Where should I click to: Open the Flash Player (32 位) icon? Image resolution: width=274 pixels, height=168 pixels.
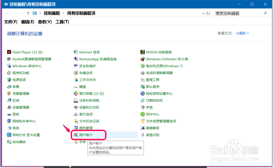click(9, 52)
